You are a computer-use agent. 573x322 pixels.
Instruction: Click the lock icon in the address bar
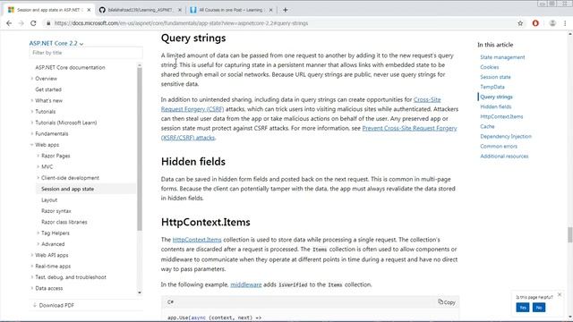click(48, 23)
